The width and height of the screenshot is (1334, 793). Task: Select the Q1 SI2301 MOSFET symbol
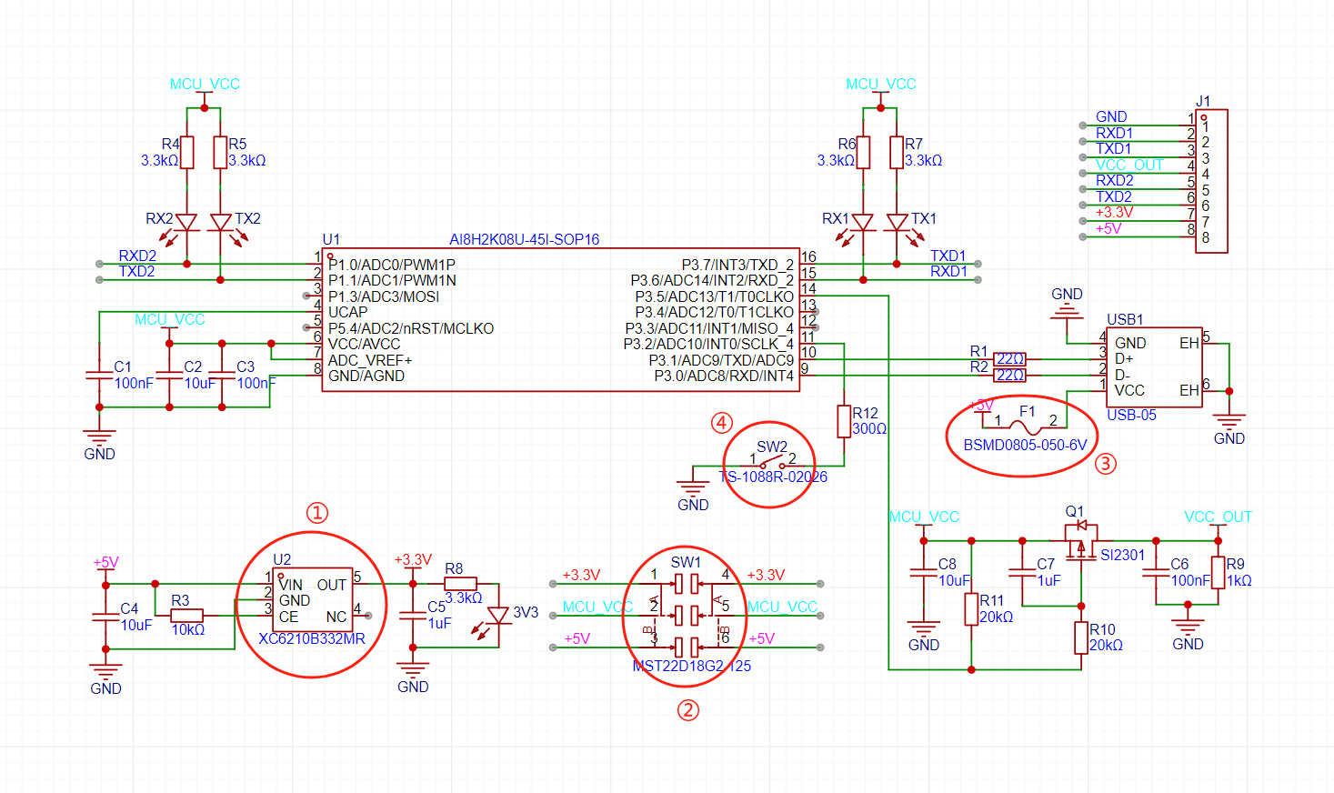(x=1081, y=542)
